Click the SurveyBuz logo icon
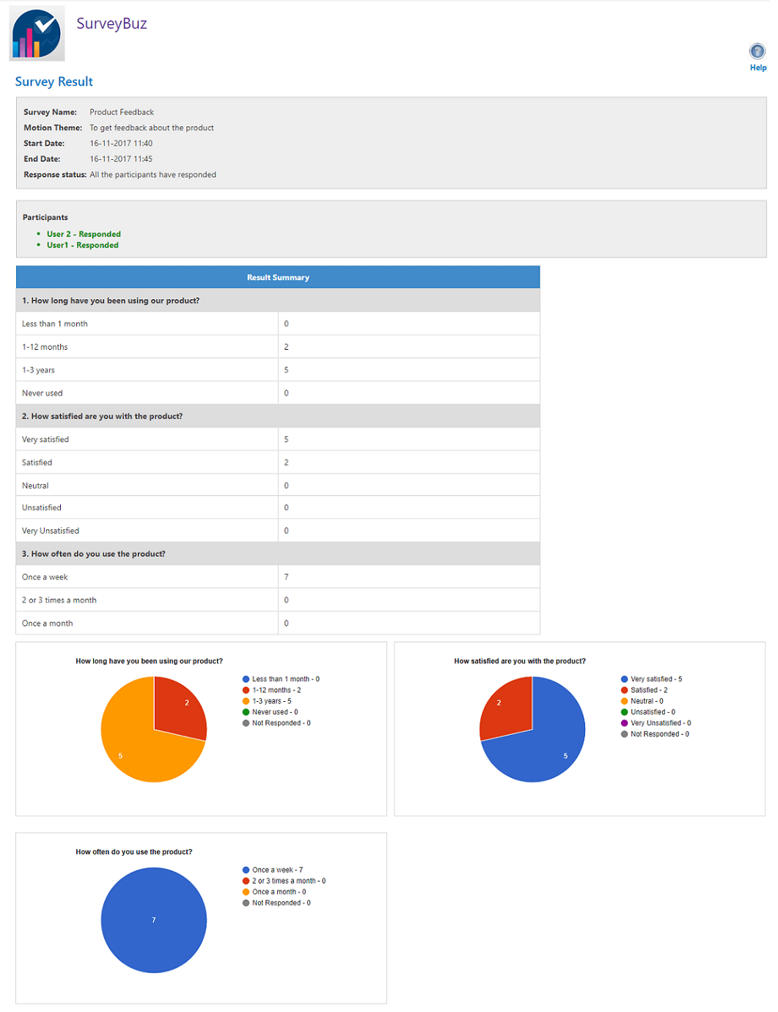Screen dimensions: 778x1012 click(37, 34)
